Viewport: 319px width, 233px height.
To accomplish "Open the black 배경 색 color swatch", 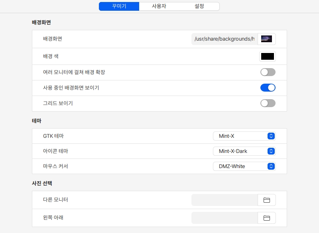I will point(267,56).
